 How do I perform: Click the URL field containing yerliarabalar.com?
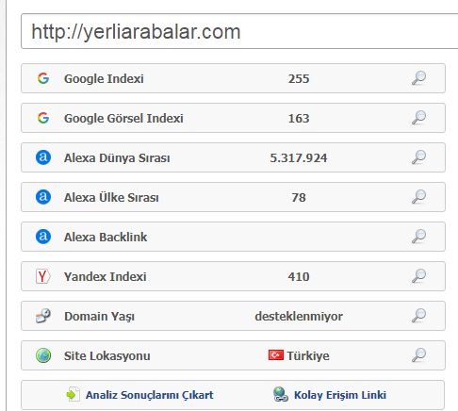(239, 31)
